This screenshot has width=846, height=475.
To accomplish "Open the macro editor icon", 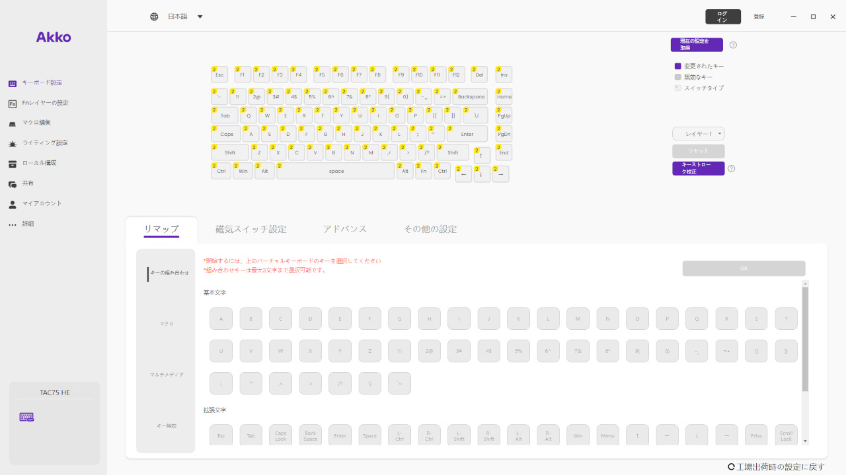I will [x=13, y=123].
